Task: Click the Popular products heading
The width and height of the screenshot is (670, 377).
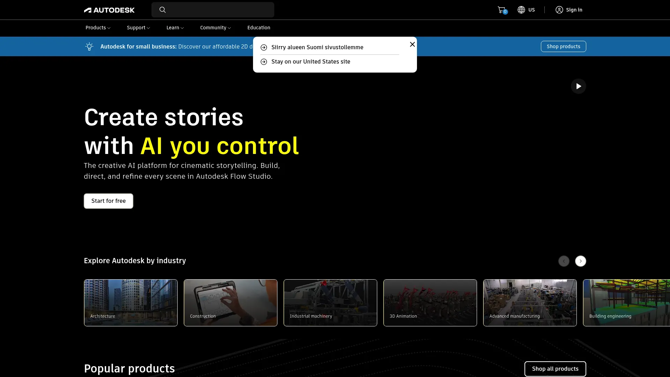Action: 129,369
